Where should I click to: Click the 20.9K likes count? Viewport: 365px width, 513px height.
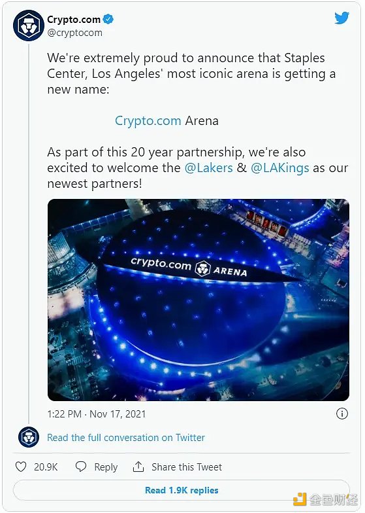(x=46, y=467)
